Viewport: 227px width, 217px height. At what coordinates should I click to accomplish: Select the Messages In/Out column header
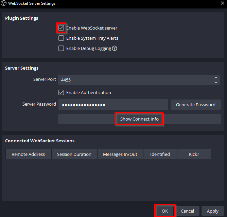click(x=120, y=154)
